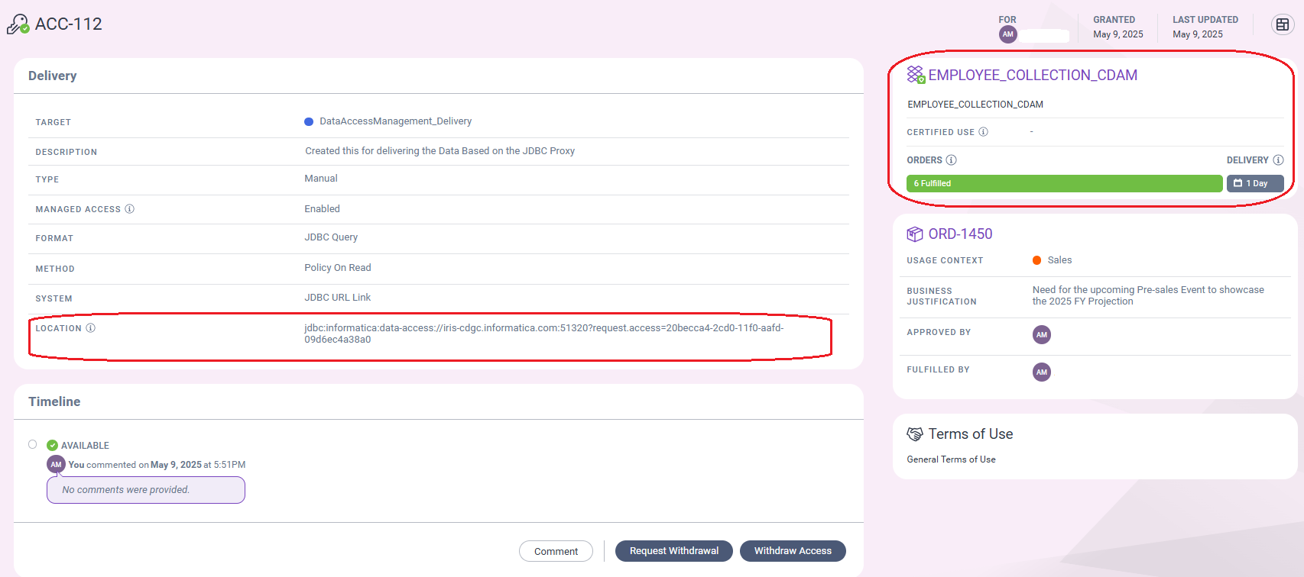
Task: Click the 'Manual' type value
Action: [321, 179]
